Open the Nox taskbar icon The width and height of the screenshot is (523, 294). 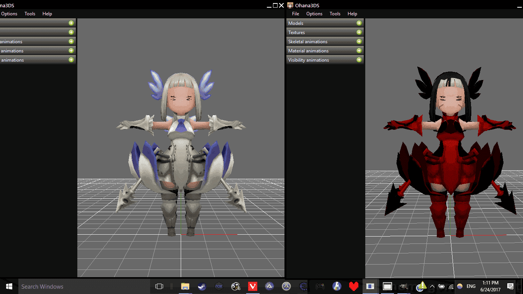tap(219, 286)
